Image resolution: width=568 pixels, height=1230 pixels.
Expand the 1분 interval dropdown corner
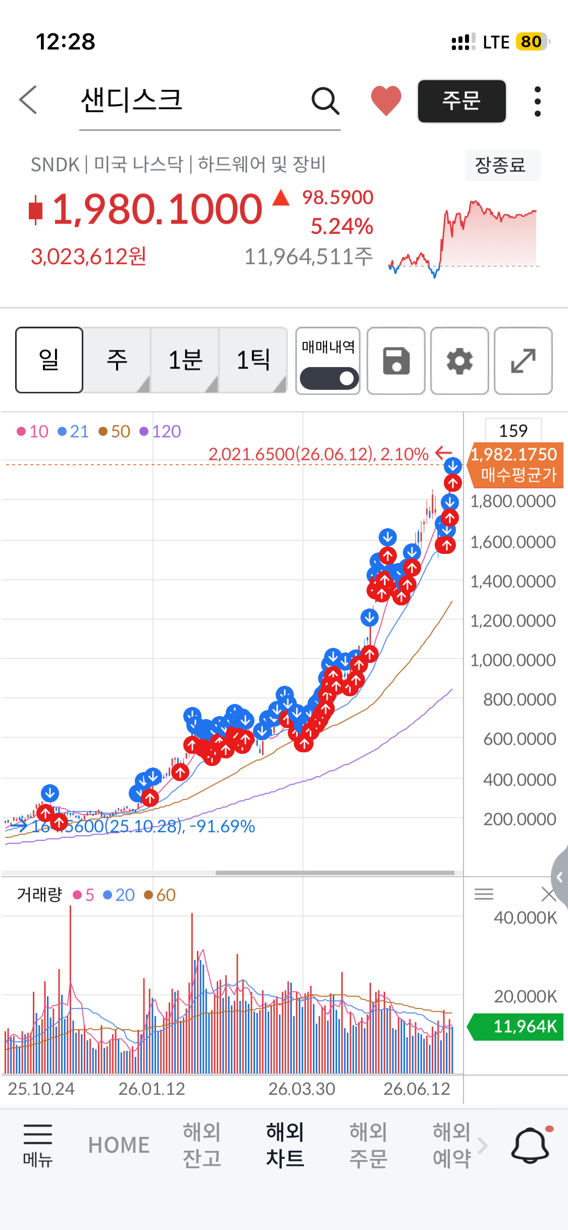pyautogui.click(x=212, y=385)
